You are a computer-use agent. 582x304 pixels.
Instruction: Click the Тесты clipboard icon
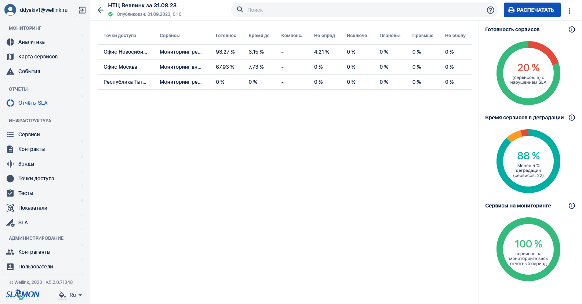click(10, 193)
